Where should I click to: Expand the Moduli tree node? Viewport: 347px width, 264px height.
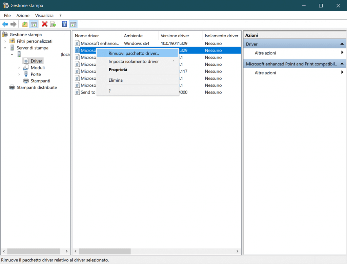pos(19,68)
